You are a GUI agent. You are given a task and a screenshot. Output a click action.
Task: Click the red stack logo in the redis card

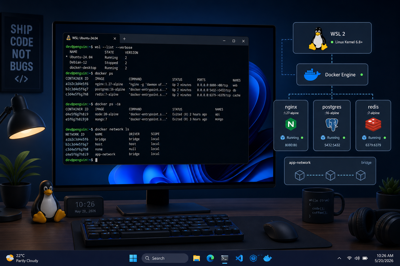coord(373,124)
